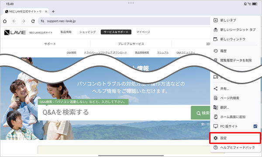262x157 pixels.
Task: Select 新しいタブ from the menu
Action: click(x=235, y=20)
